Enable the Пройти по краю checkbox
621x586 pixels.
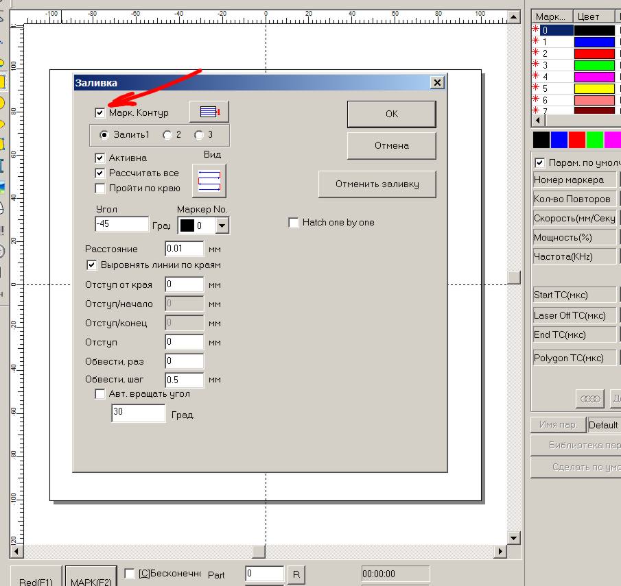(100, 188)
